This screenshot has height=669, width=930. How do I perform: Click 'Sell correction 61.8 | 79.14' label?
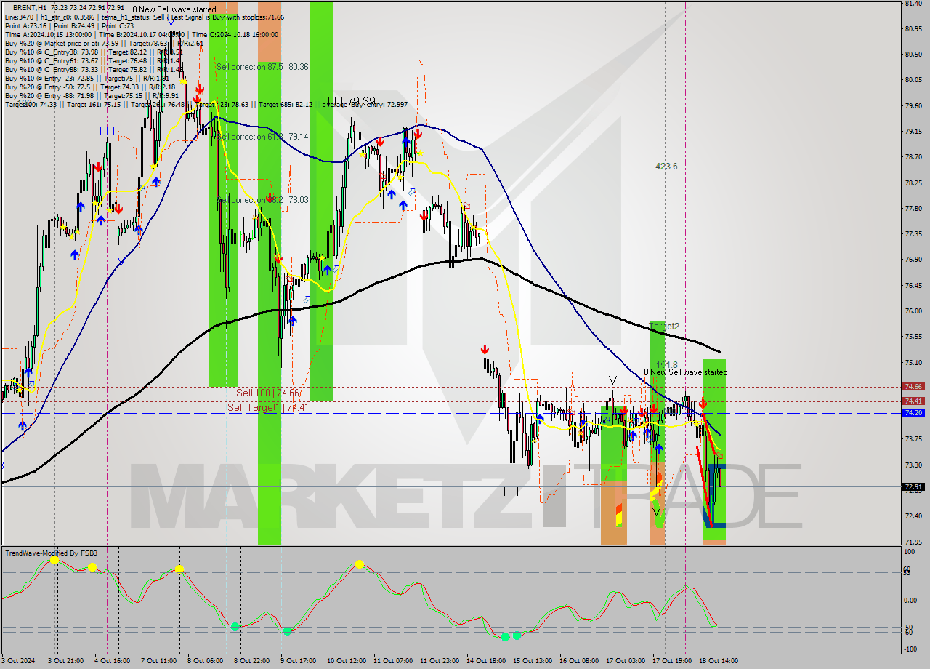tap(262, 137)
